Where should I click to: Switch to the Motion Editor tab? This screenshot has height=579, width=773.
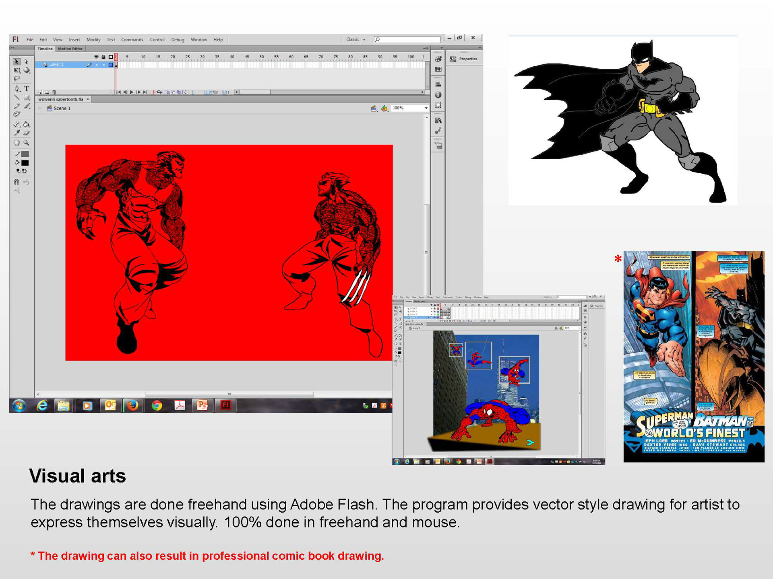[70, 49]
